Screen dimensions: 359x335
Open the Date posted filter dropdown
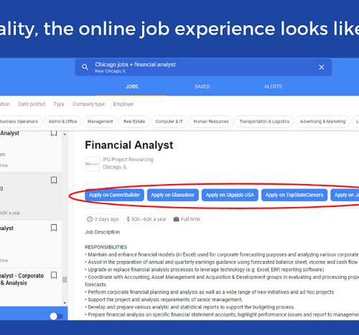point(32,104)
